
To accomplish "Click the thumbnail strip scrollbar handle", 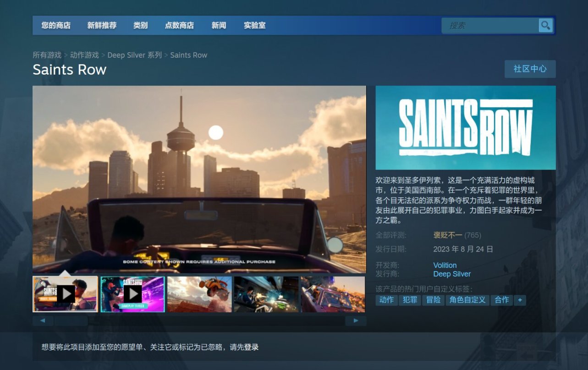I will click(71, 321).
